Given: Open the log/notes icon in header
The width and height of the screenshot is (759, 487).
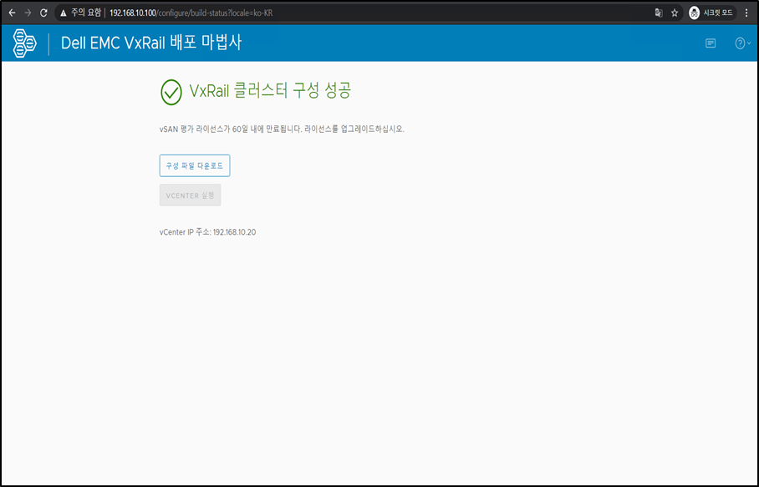Looking at the screenshot, I should (x=711, y=43).
